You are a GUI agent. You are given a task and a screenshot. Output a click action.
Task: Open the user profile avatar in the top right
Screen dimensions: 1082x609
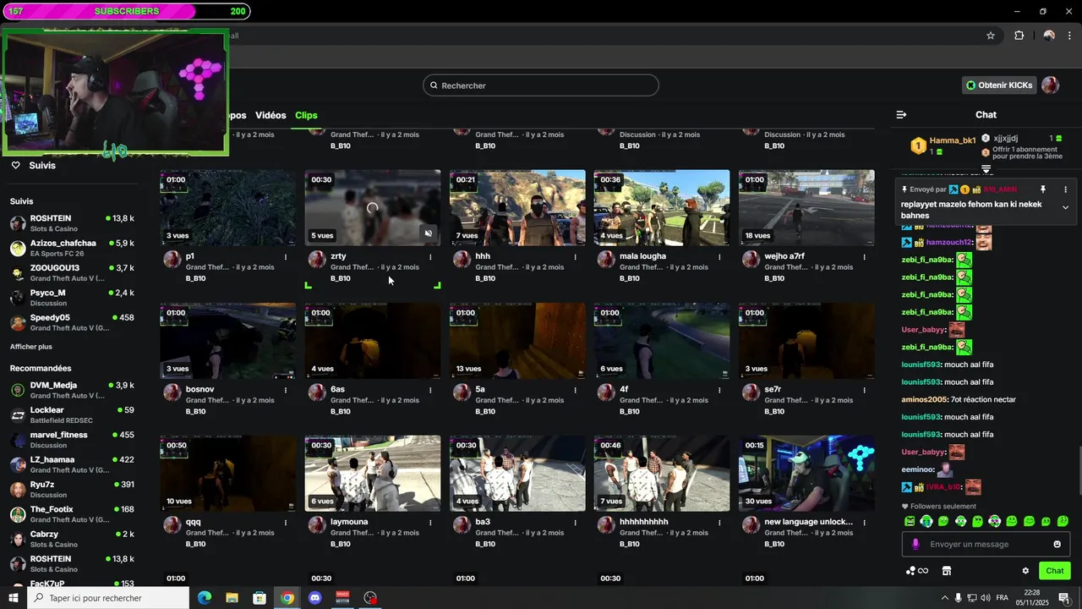click(1050, 85)
